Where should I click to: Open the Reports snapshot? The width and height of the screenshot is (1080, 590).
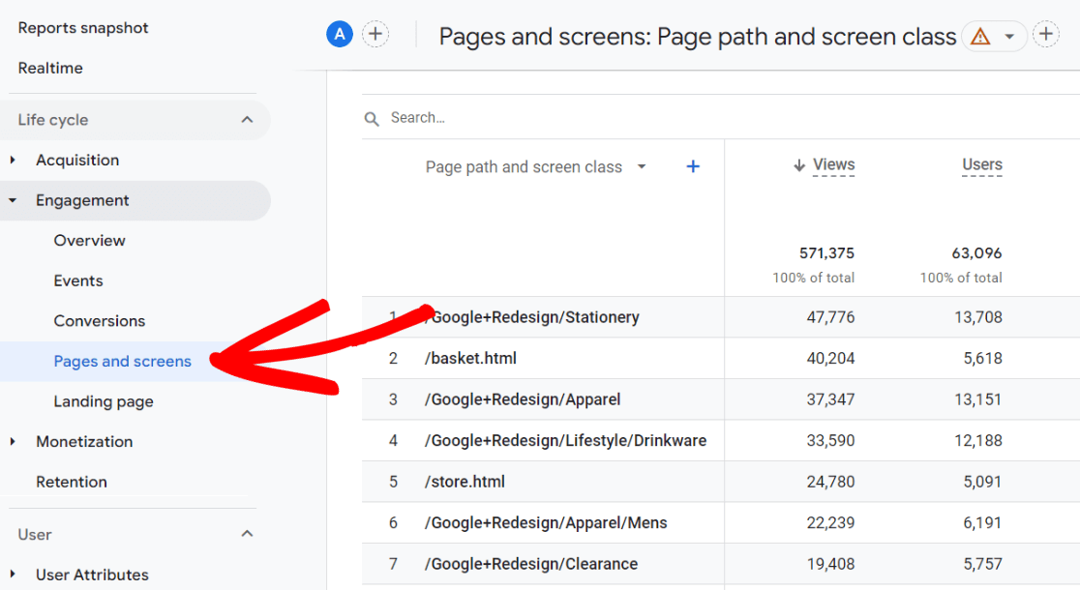(83, 28)
